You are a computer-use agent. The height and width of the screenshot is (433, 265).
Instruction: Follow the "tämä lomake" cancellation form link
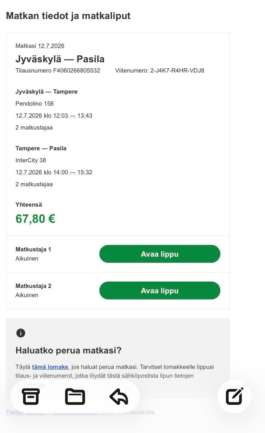pyautogui.click(x=50, y=367)
